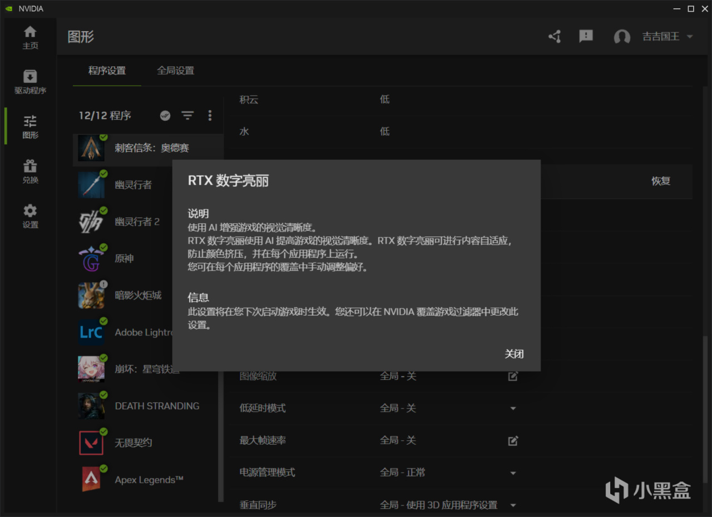Click the user avatar icon
Screen dimensions: 712x517
(622, 37)
